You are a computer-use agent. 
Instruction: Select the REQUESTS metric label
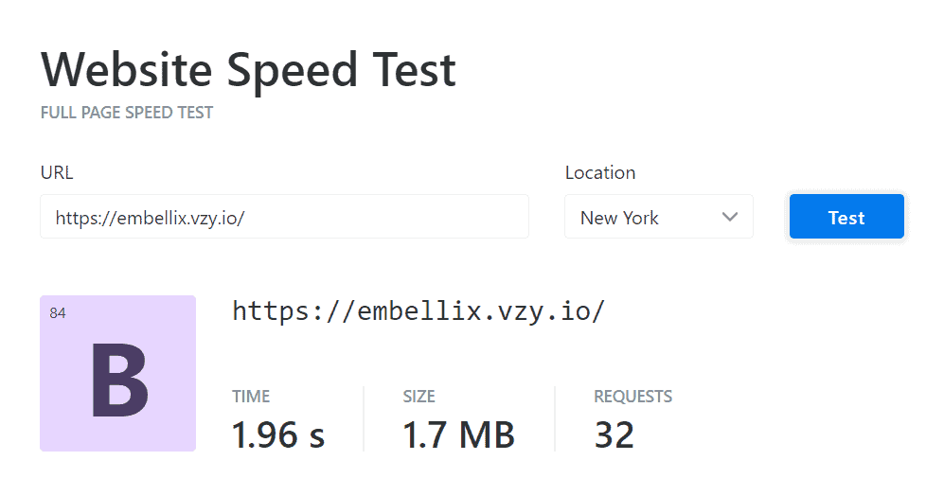click(632, 397)
